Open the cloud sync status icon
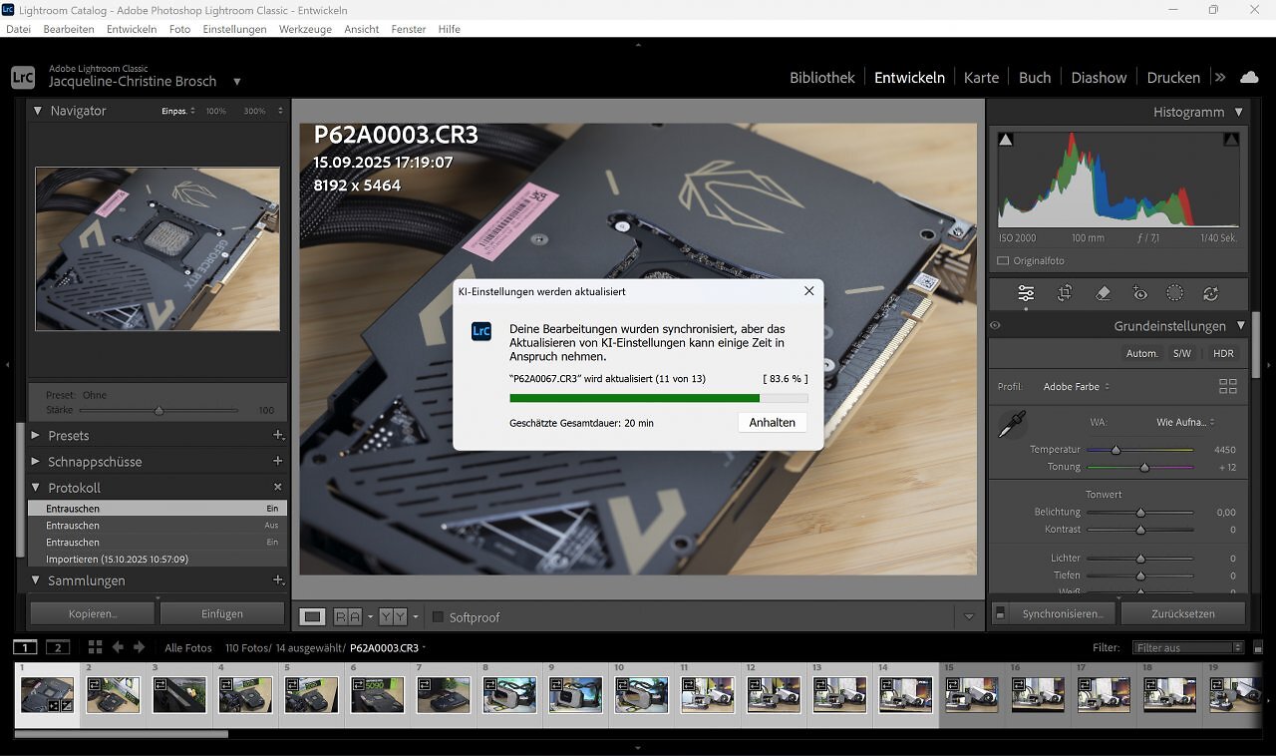Viewport: 1276px width, 756px height. click(1249, 77)
